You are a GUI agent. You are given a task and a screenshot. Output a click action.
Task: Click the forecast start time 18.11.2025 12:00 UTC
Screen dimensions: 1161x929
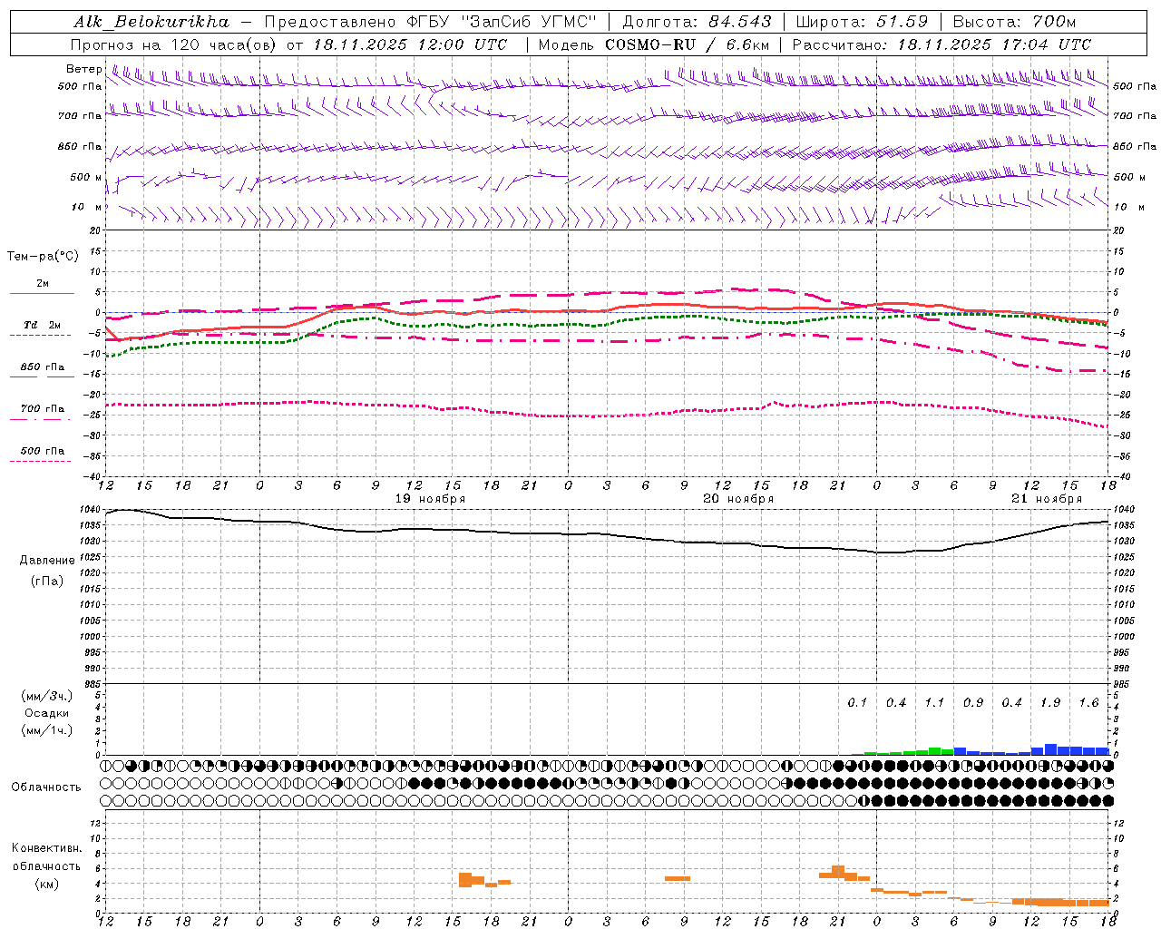[x=410, y=44]
